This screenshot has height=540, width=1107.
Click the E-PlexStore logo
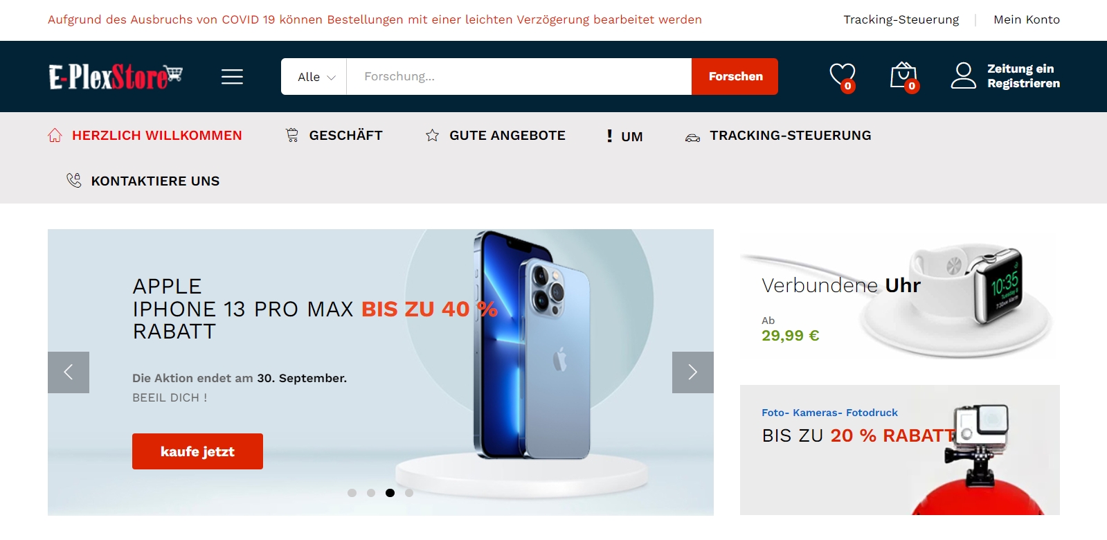(x=116, y=77)
